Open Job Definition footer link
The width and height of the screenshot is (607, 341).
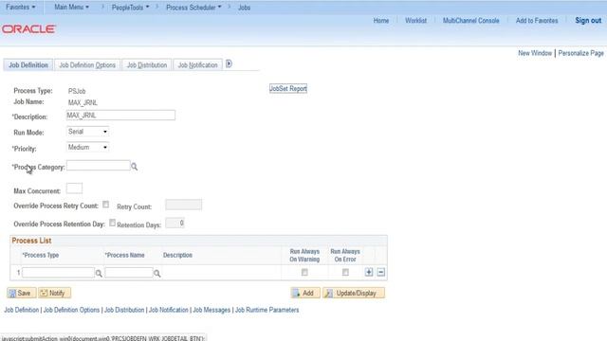tap(22, 310)
